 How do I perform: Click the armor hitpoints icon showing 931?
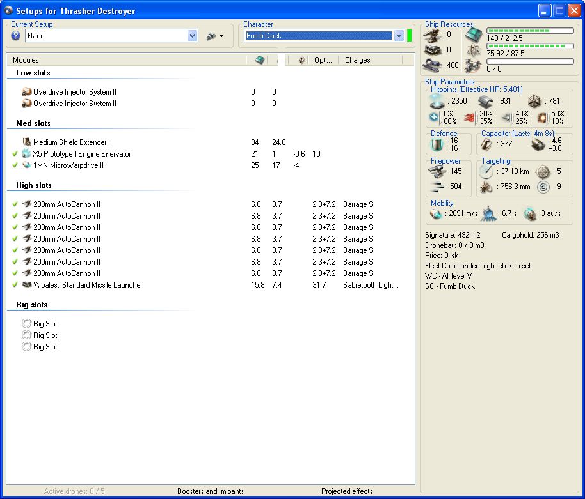pyautogui.click(x=485, y=101)
